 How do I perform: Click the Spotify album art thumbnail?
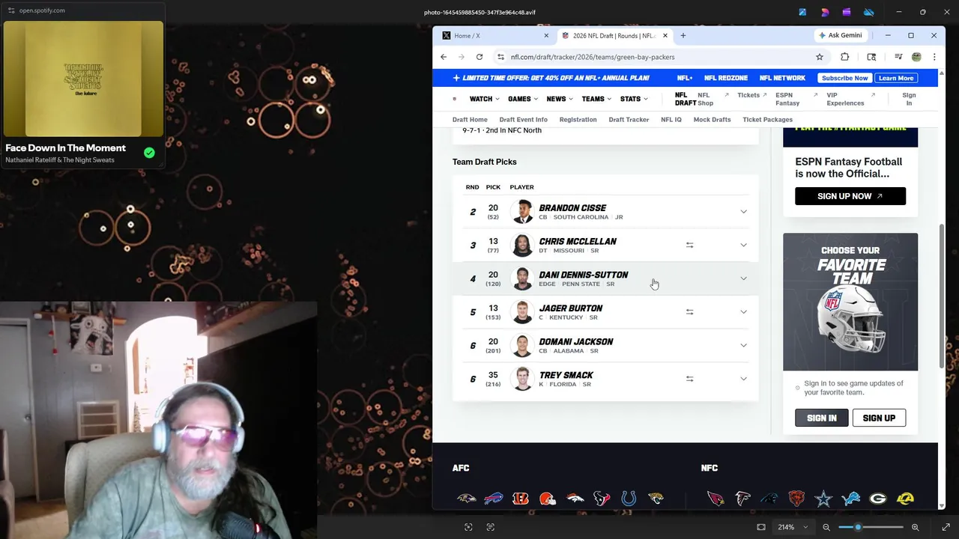point(82,79)
